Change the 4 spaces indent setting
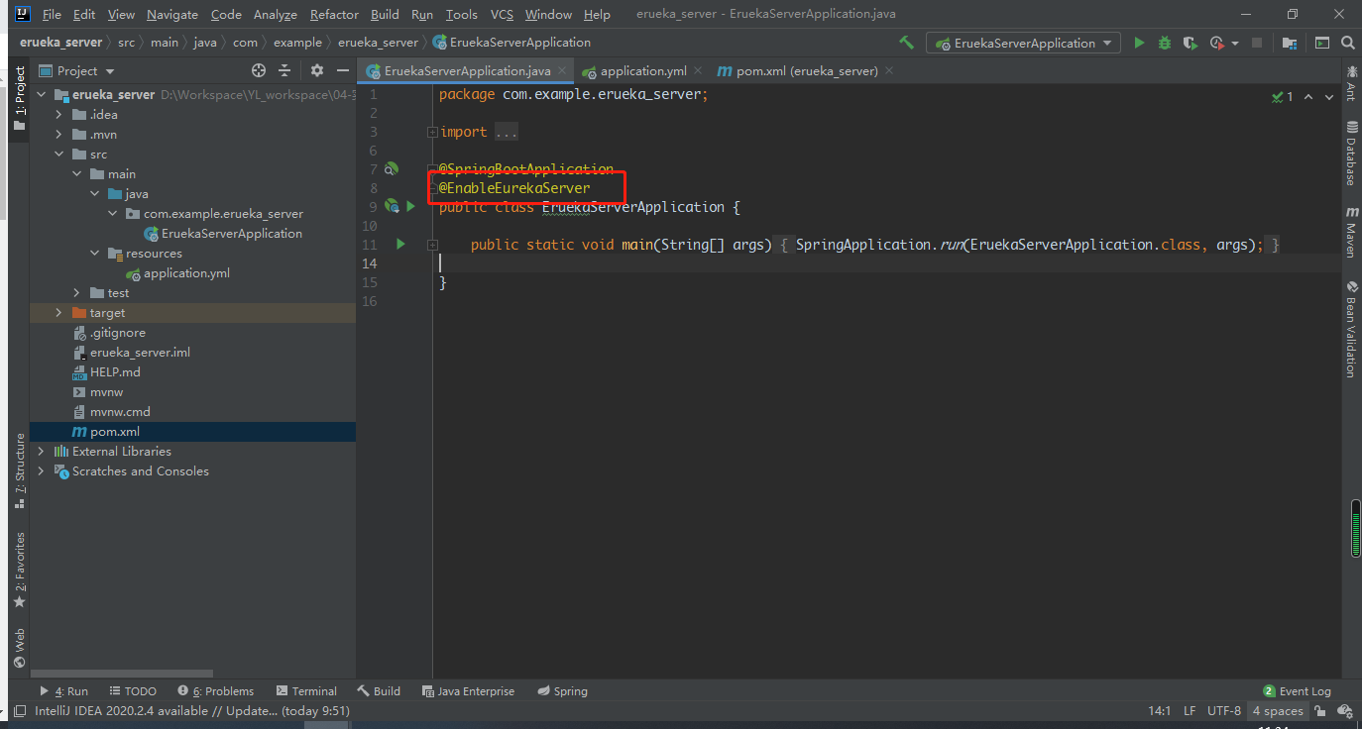 click(x=1277, y=711)
